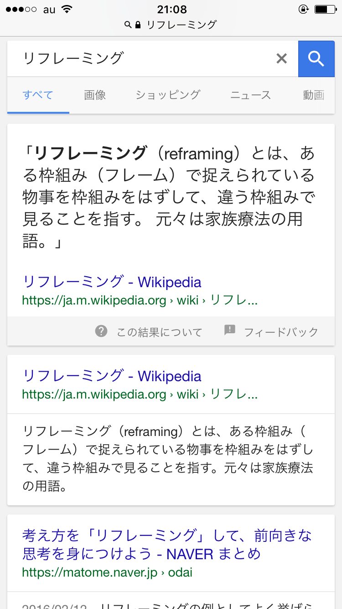Open second リフレーミング - Wikipedia result title
Image resolution: width=342 pixels, height=609 pixels.
click(x=112, y=376)
